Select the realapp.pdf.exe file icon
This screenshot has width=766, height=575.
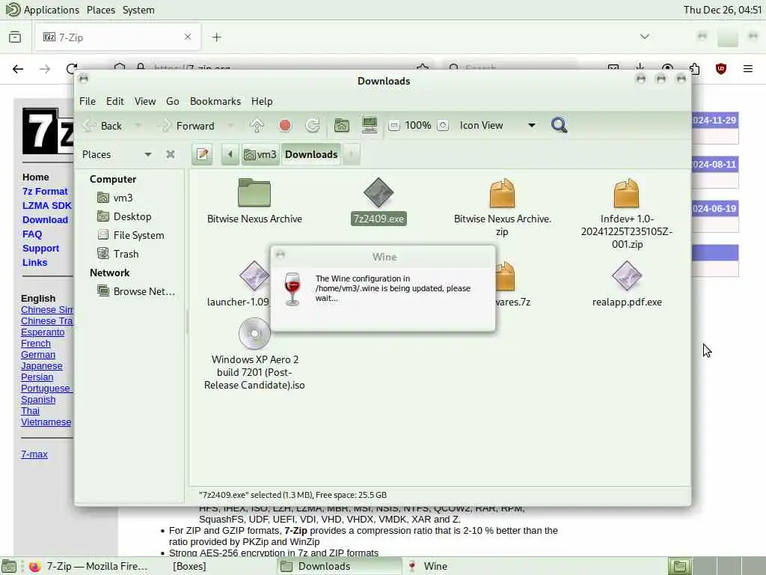pyautogui.click(x=627, y=276)
